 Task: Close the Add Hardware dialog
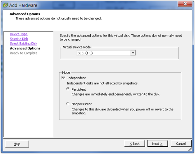185,4
